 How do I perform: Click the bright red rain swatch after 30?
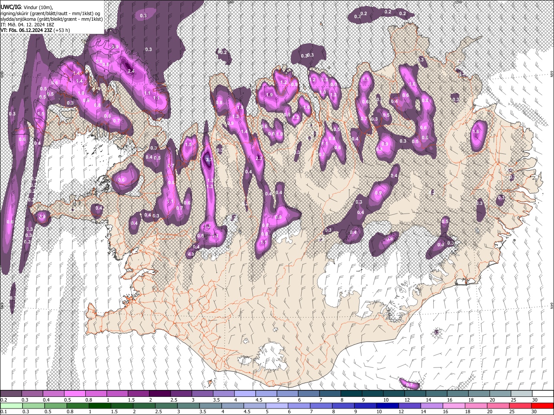(543, 405)
